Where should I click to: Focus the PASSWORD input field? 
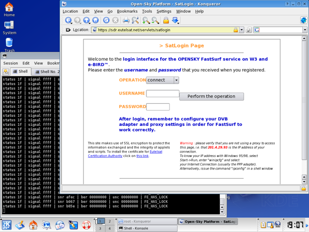point(158,107)
